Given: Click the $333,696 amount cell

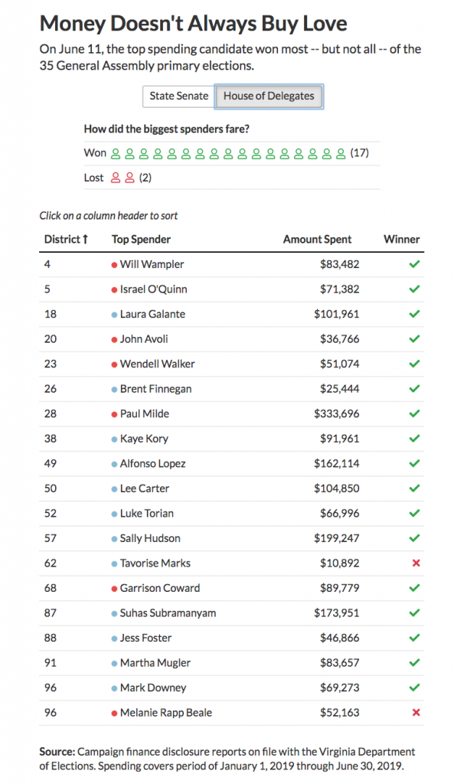Looking at the screenshot, I should coord(336,413).
